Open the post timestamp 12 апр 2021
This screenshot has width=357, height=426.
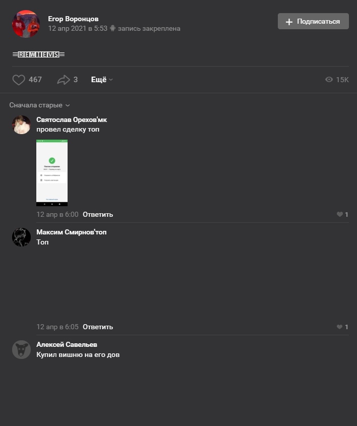(78, 28)
